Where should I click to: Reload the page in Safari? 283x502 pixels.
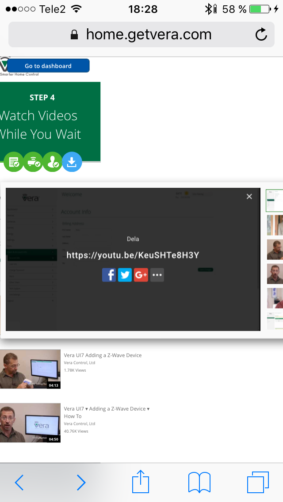[x=261, y=34]
